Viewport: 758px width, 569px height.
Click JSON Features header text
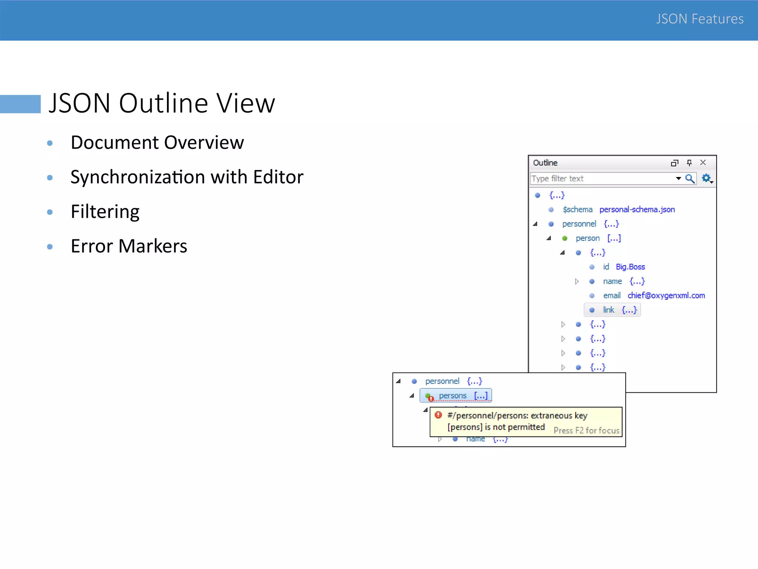click(x=700, y=19)
